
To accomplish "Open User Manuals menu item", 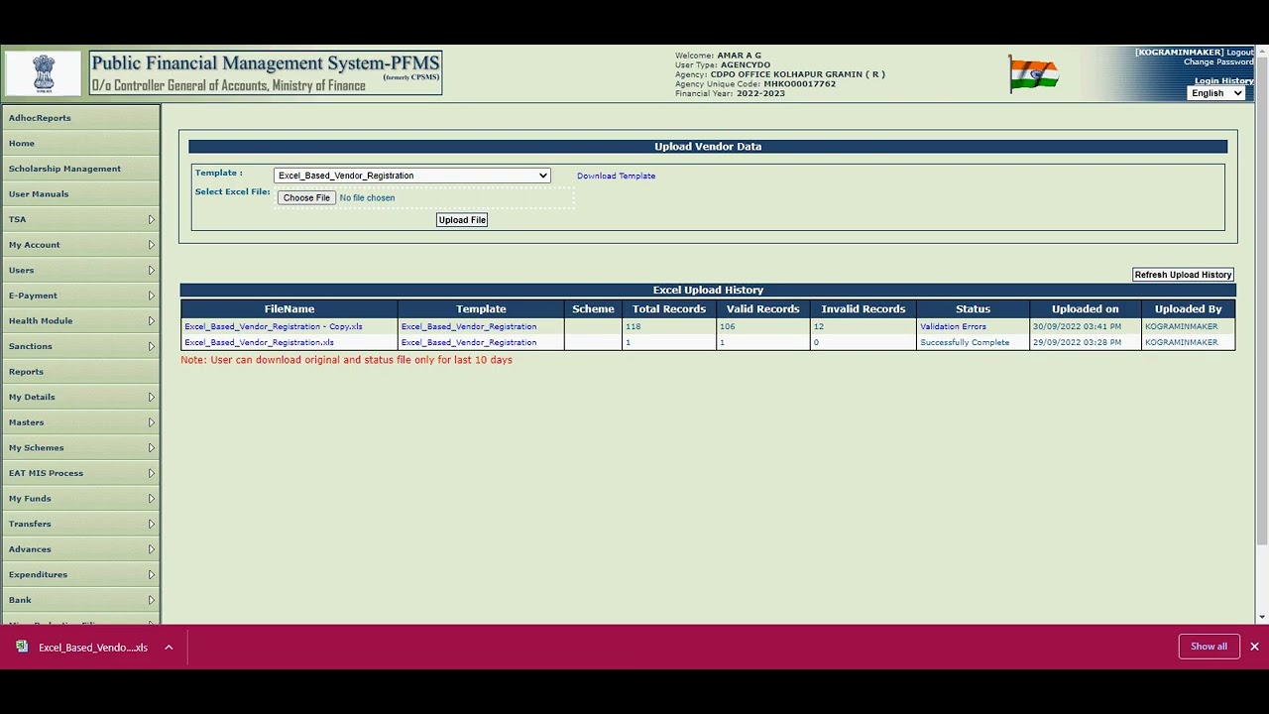I will (x=80, y=194).
